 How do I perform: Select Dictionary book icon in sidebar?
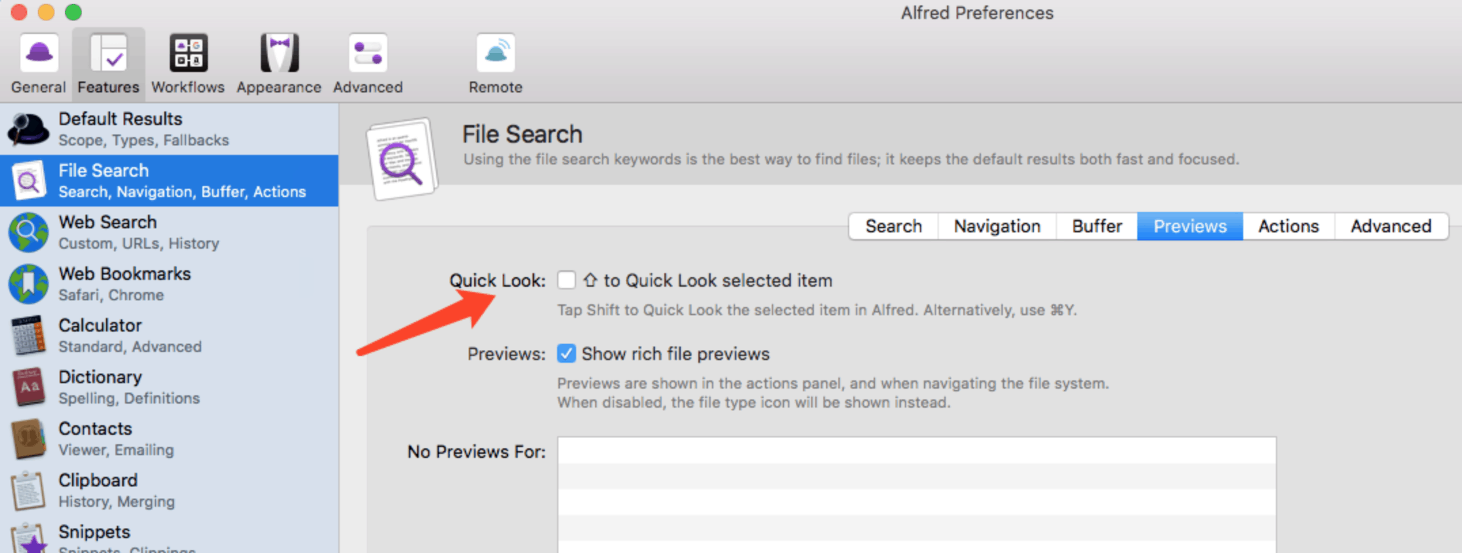pyautogui.click(x=28, y=387)
